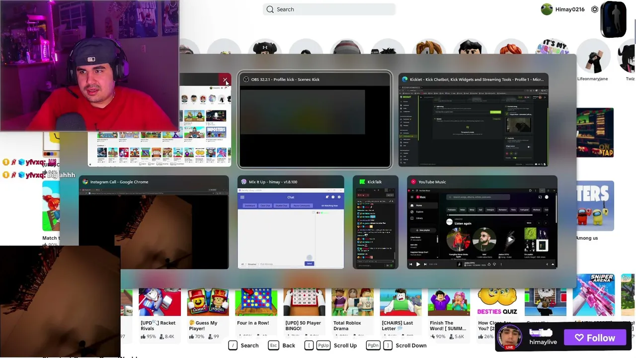
Task: Click the Esc Back shortcut hint
Action: 282,346
